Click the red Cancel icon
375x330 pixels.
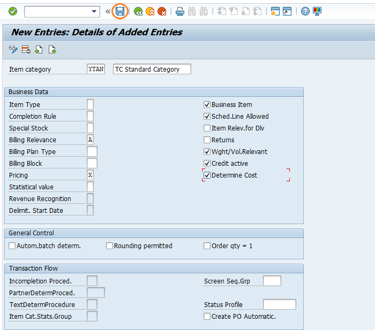tap(162, 11)
